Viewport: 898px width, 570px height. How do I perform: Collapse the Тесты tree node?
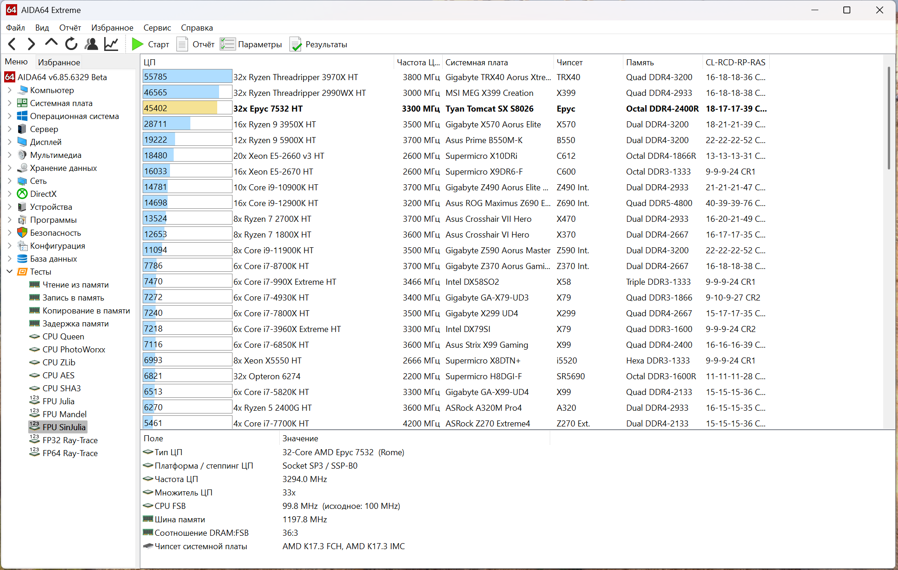10,272
